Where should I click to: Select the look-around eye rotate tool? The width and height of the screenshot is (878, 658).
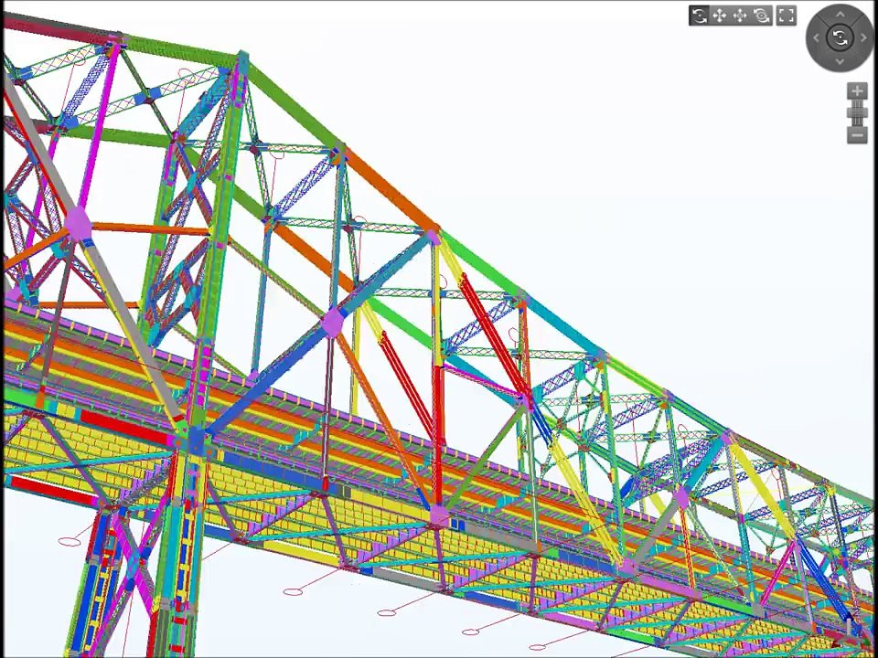point(762,16)
